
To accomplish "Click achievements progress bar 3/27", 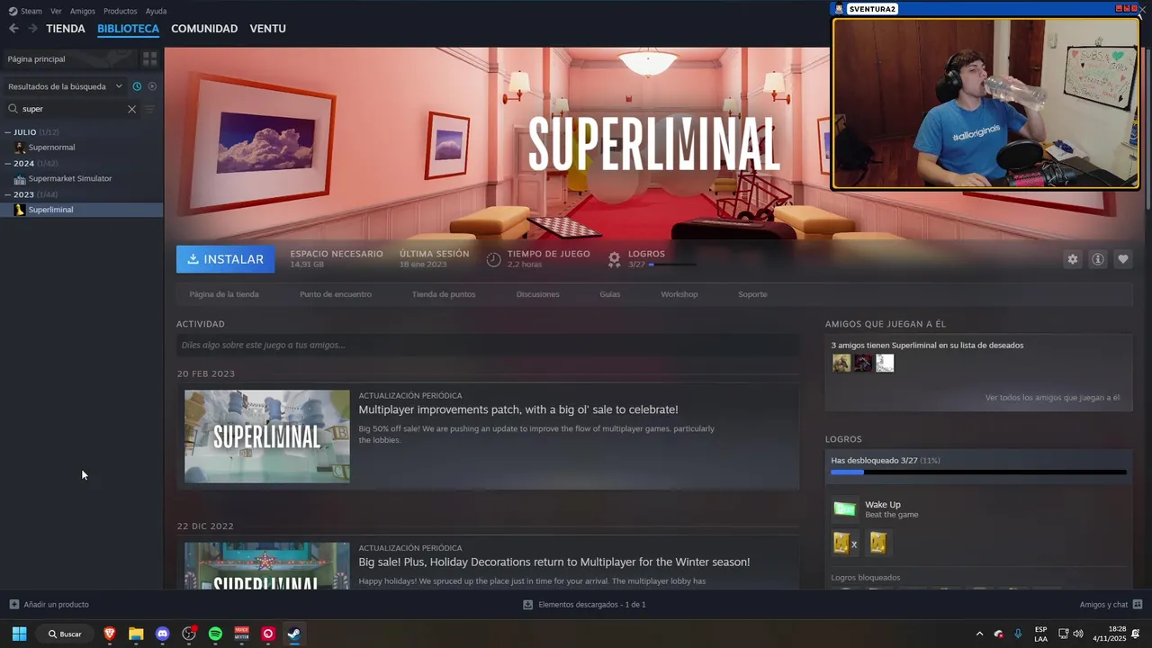I will (978, 472).
